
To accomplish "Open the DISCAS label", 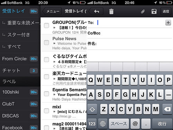I will click(x=20, y=116).
